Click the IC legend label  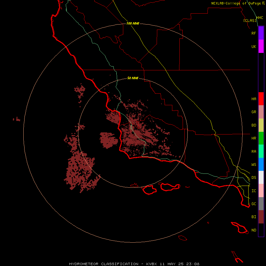(254, 191)
